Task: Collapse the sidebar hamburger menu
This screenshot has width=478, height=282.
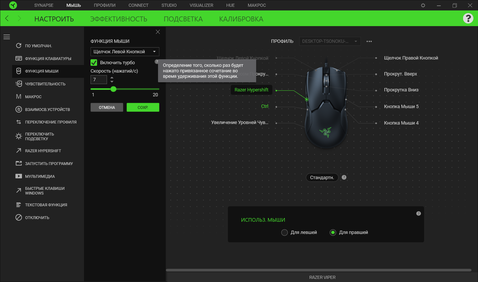Action: pyautogui.click(x=7, y=37)
